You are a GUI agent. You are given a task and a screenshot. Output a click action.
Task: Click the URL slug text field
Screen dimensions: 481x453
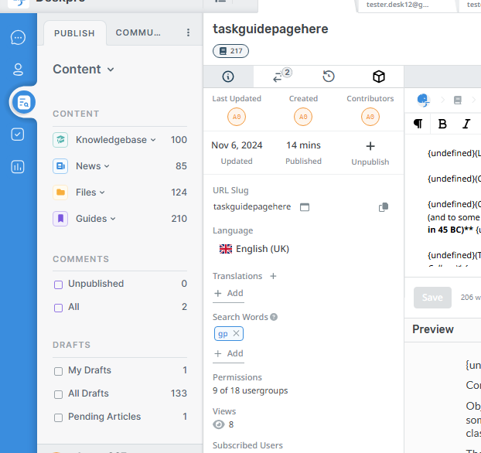(253, 207)
